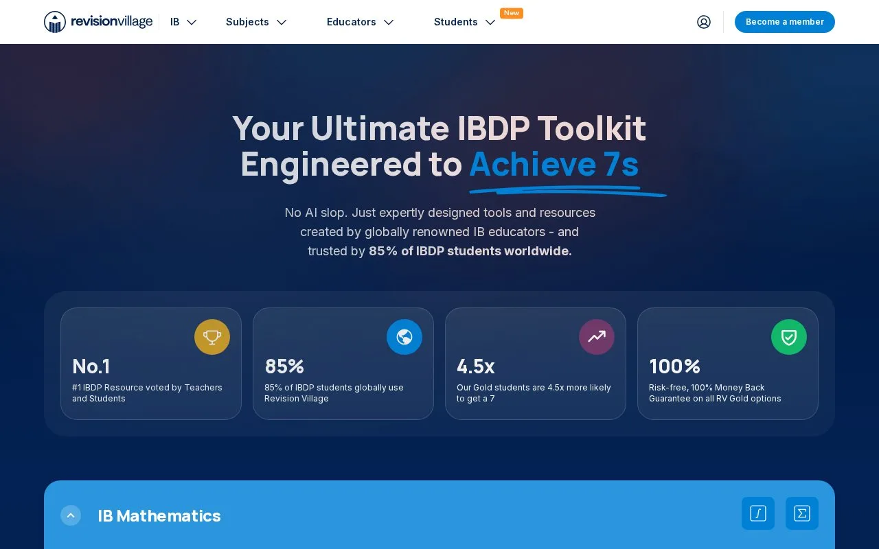Click '85% of IBDP students globally use' text
This screenshot has height=549, width=879.
point(334,388)
